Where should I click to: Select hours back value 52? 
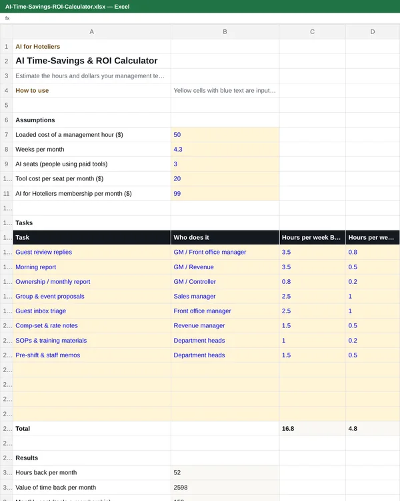pos(225,472)
